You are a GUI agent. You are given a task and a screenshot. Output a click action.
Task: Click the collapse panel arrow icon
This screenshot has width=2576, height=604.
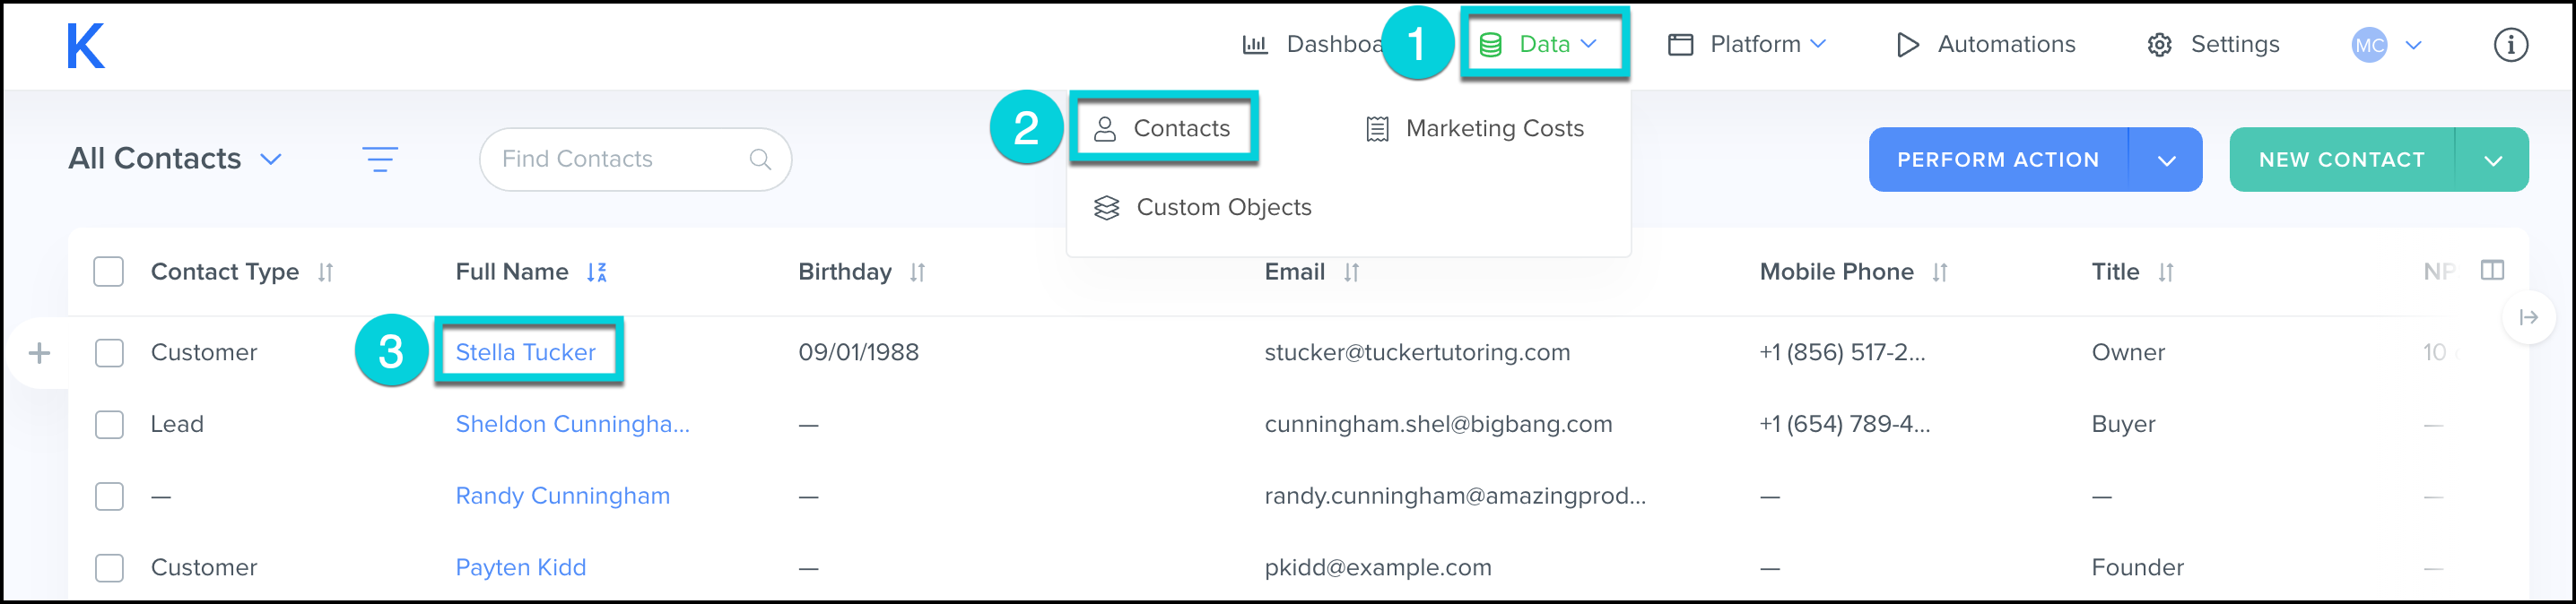pos(2528,317)
